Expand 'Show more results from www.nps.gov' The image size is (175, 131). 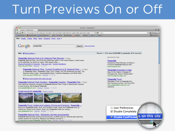[x=37, y=79]
